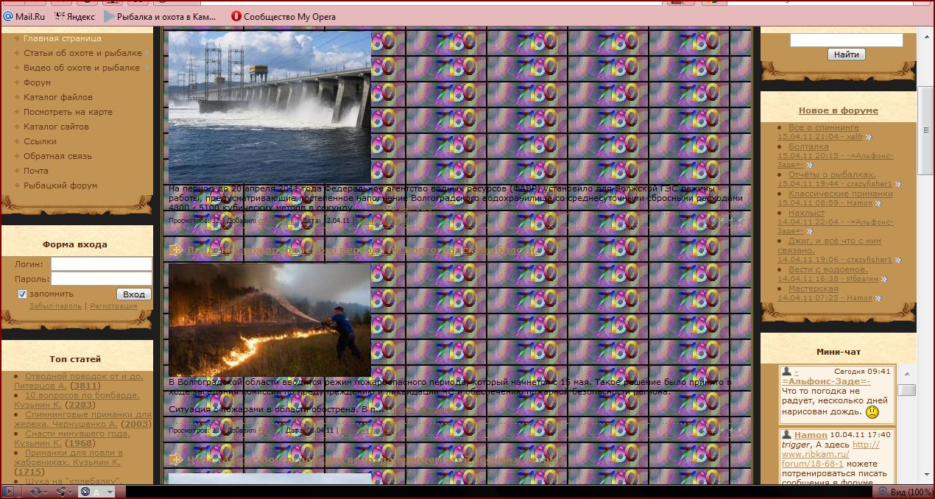Expand 'Видео об охоте и рыбалке' submenu arrow
This screenshot has height=499, width=935.
(x=147, y=68)
